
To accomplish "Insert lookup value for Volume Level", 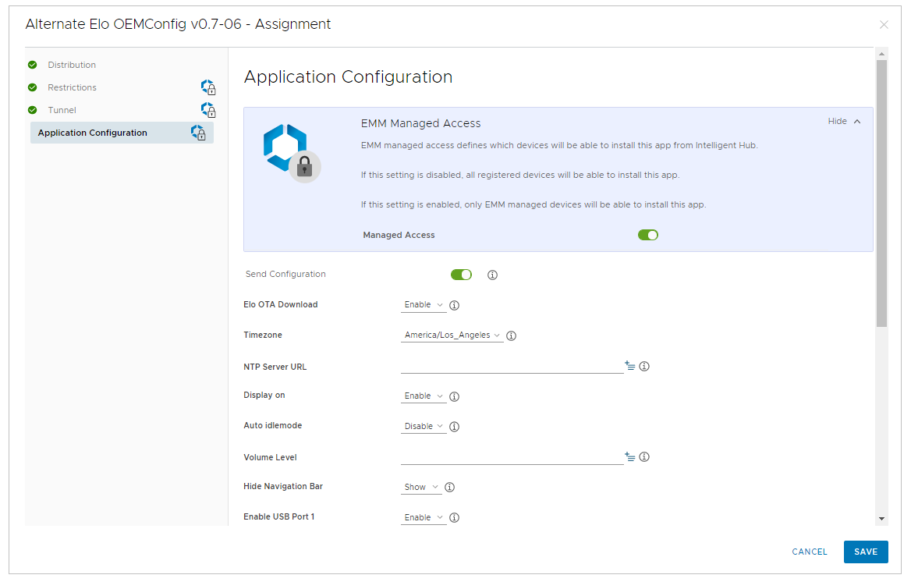I will [x=629, y=456].
